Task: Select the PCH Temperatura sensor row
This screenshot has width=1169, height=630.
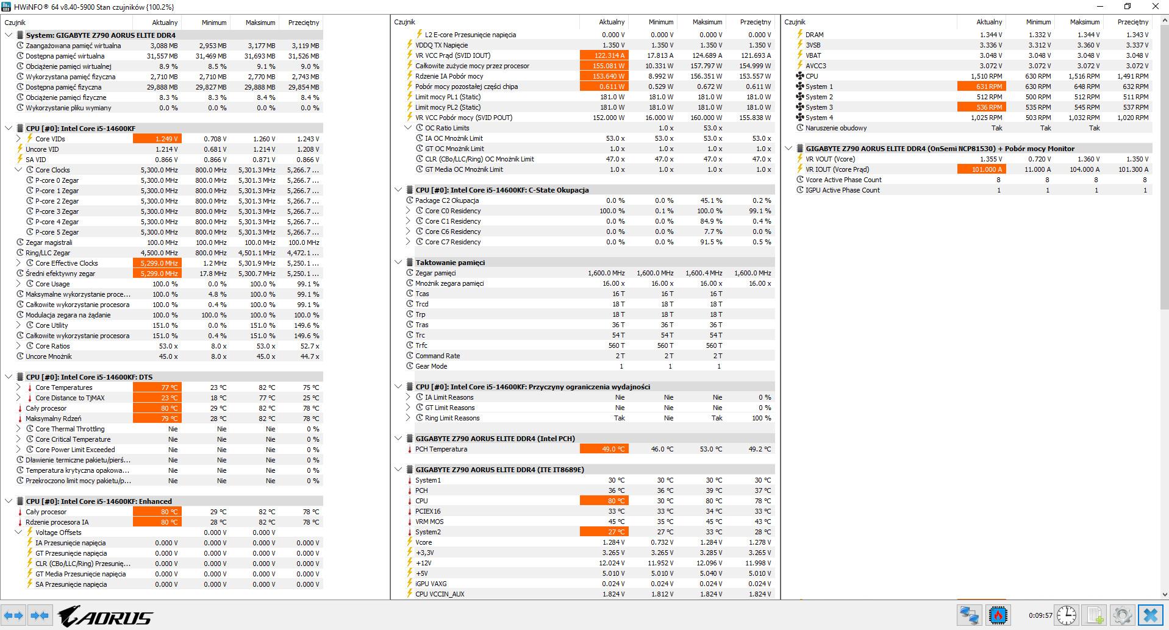Action: click(441, 449)
